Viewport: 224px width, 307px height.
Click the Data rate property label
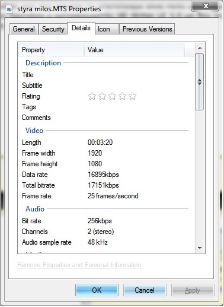(x=35, y=175)
